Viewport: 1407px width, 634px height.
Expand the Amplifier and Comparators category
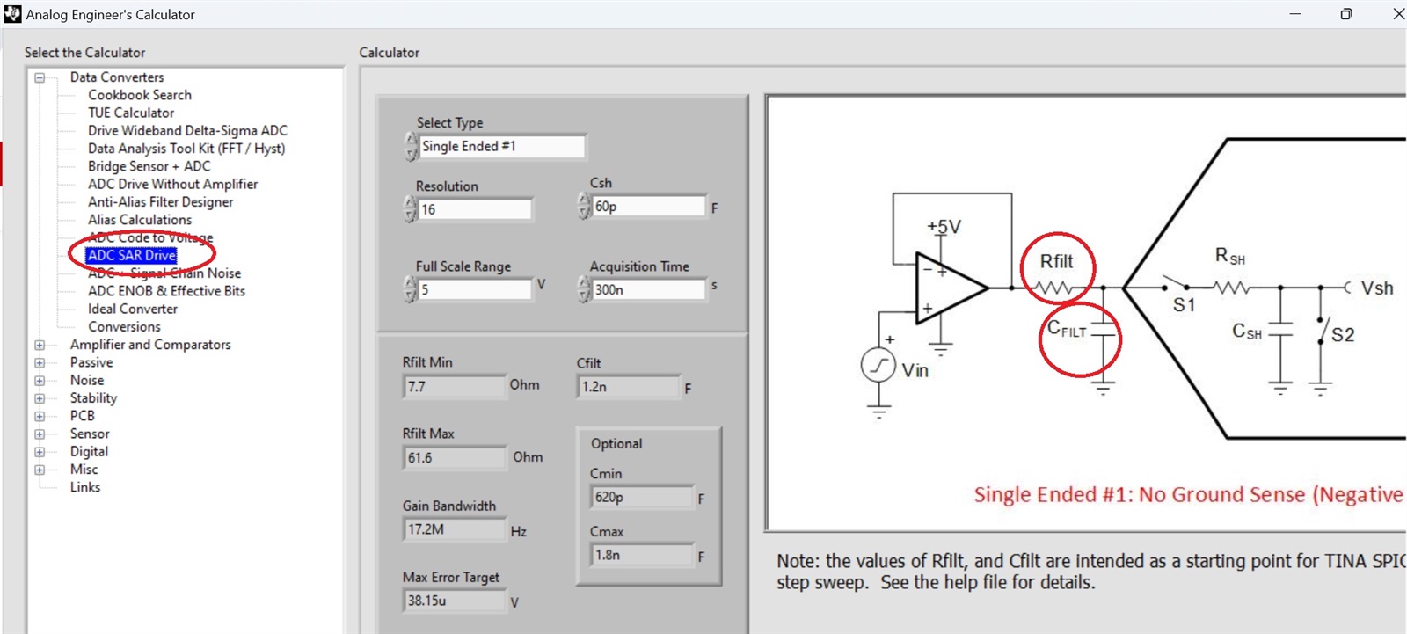point(40,345)
